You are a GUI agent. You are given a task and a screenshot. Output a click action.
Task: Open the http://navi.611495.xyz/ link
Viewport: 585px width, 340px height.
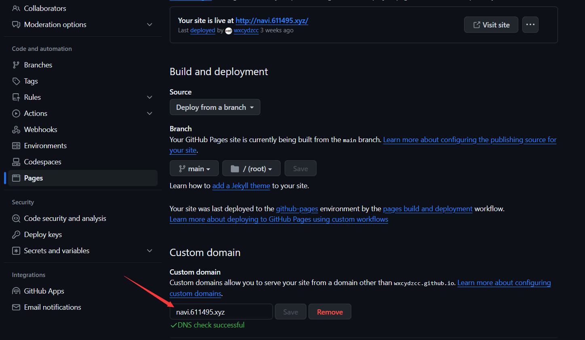point(272,21)
